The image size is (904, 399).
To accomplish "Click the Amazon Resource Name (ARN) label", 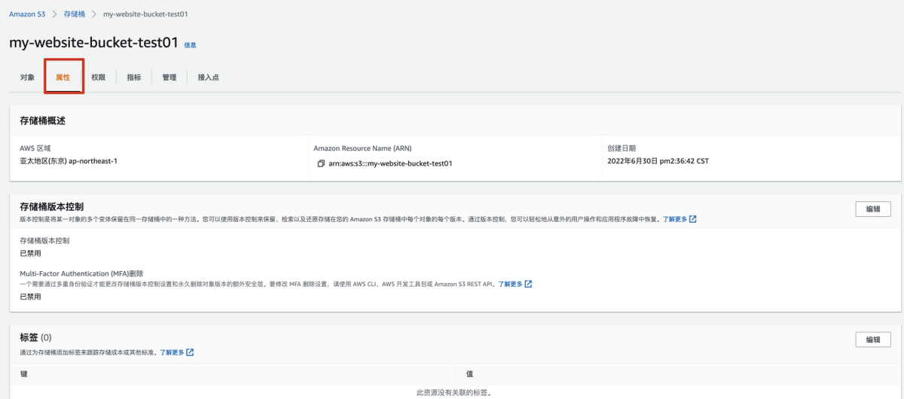I will (362, 148).
